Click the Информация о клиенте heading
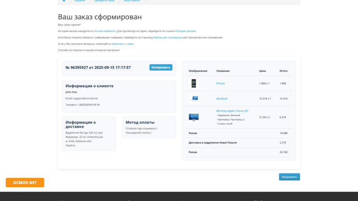The width and height of the screenshot is (358, 201). [89, 86]
